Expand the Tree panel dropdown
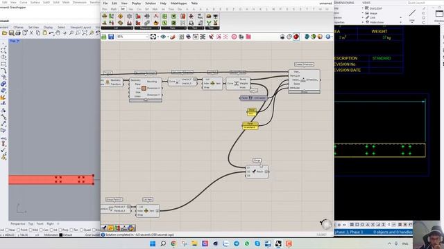Viewport: 444px width, 249px height. pyautogui.click(x=212, y=28)
